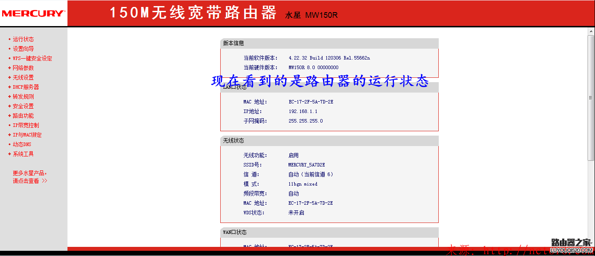Click the 子网掩码 label
595x256 pixels.
[255, 121]
